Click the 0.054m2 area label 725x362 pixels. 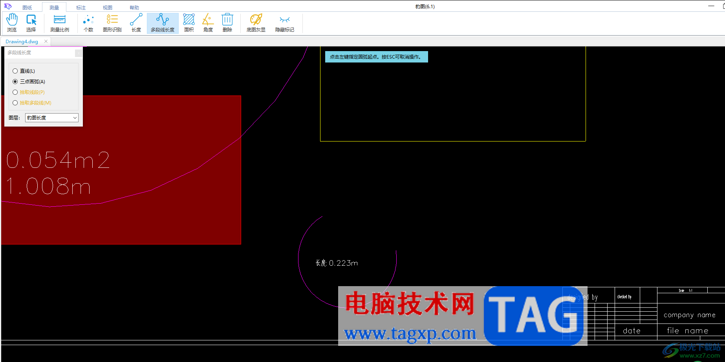coord(58,160)
